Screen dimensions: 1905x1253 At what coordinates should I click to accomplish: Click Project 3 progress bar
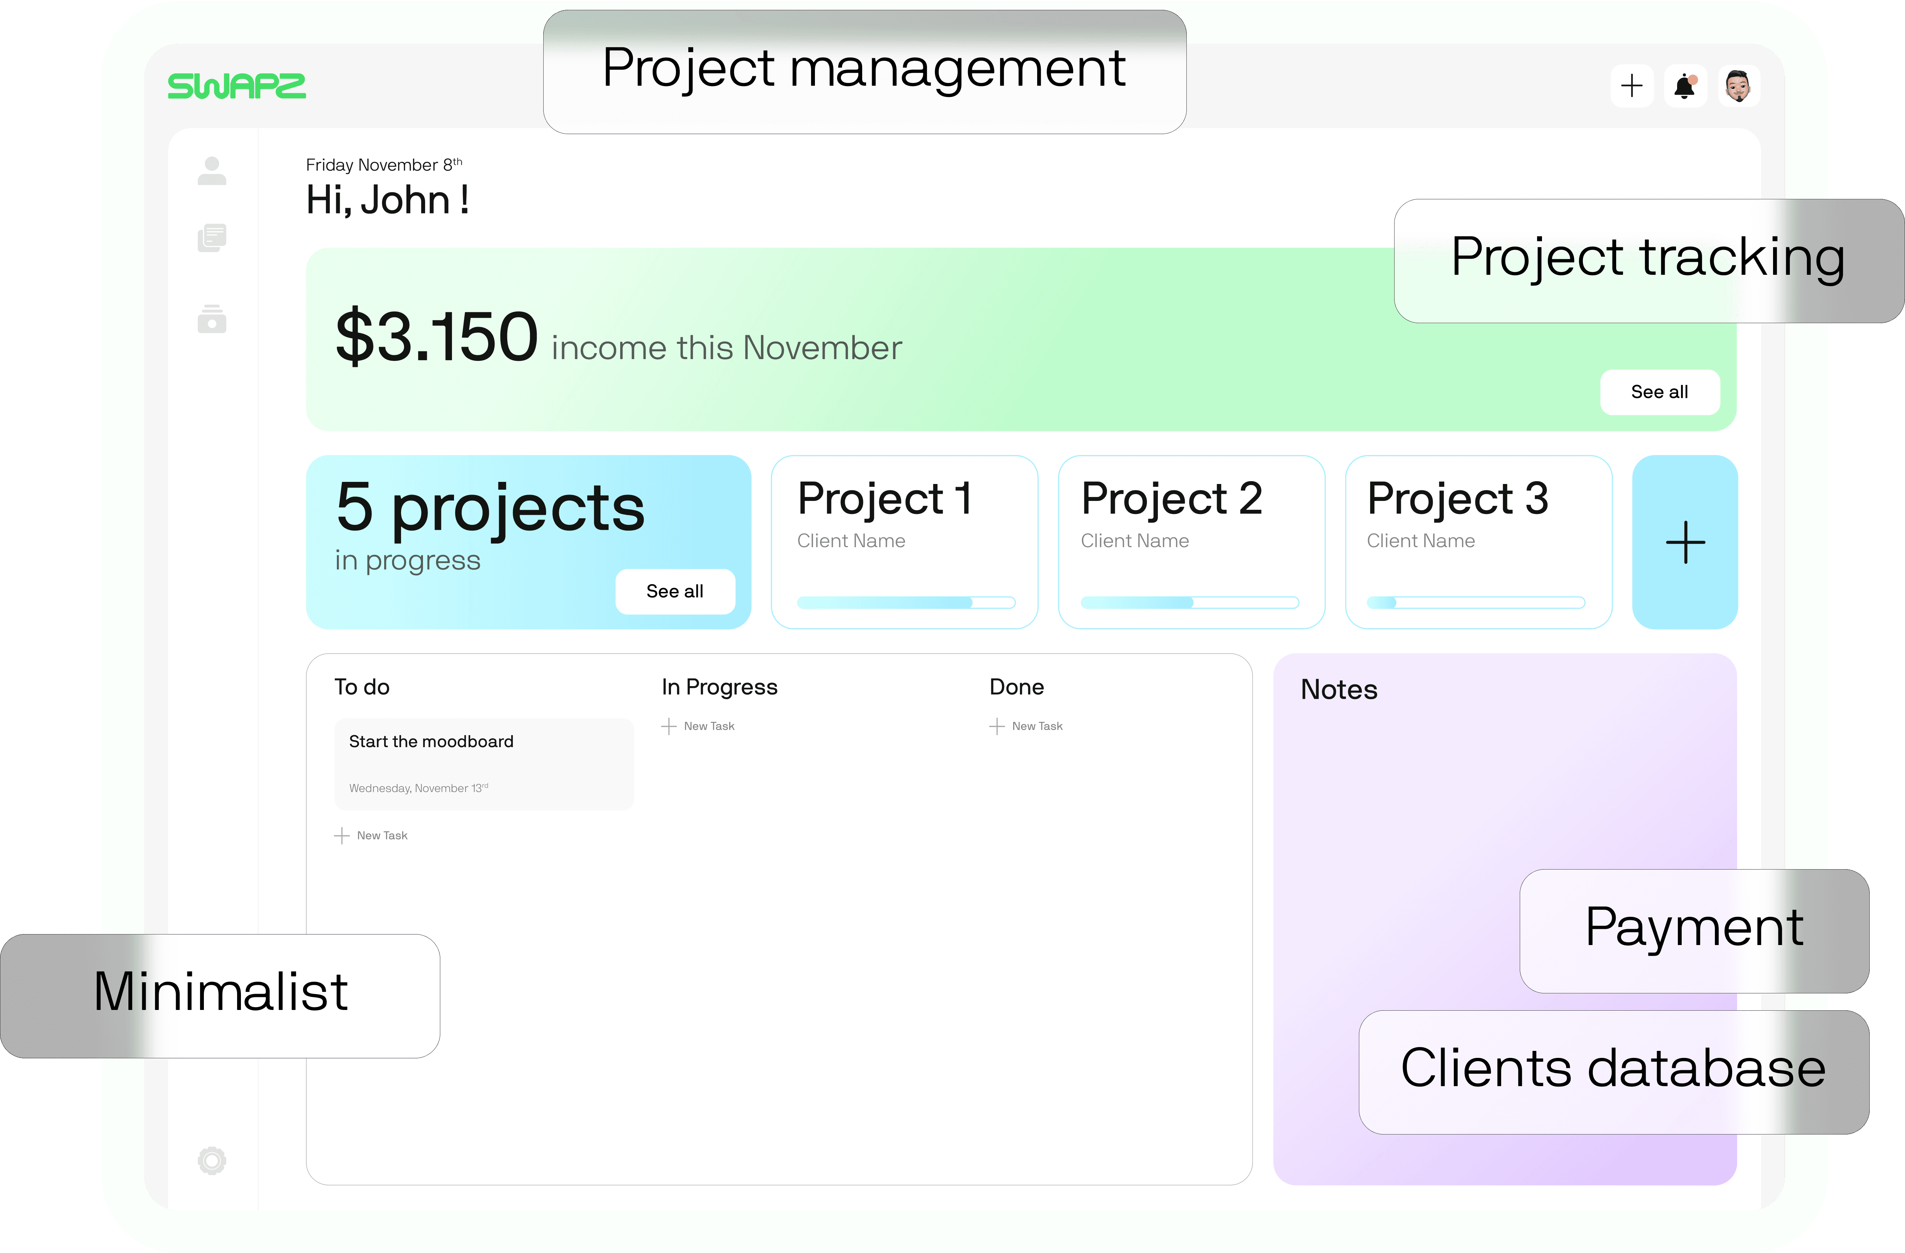tap(1475, 603)
